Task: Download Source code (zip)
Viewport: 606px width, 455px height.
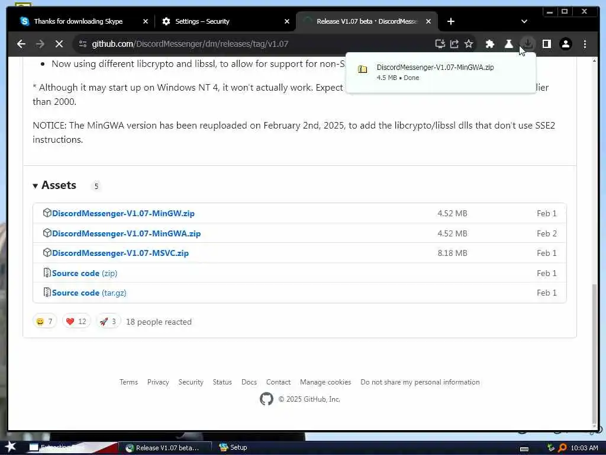Action: (x=84, y=274)
